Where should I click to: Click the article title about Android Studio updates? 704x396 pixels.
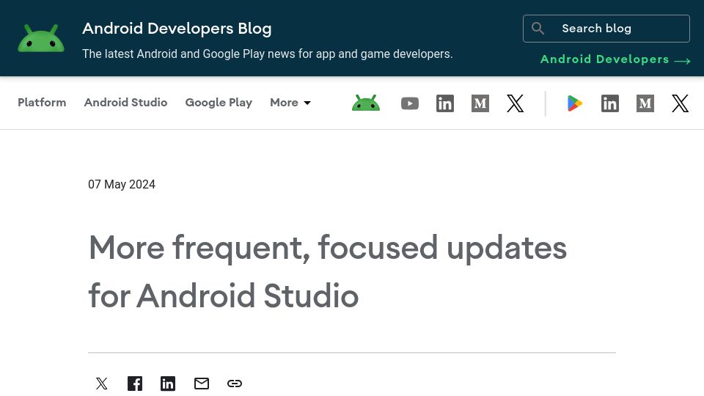(x=327, y=271)
